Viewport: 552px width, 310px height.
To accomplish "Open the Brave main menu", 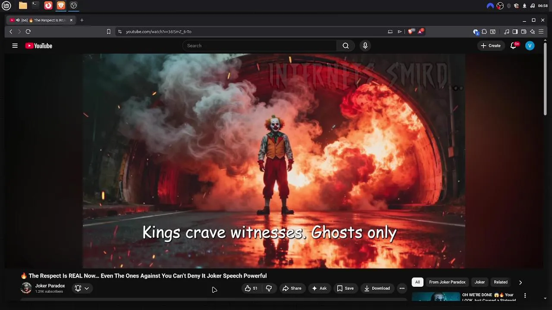I will click(x=541, y=31).
